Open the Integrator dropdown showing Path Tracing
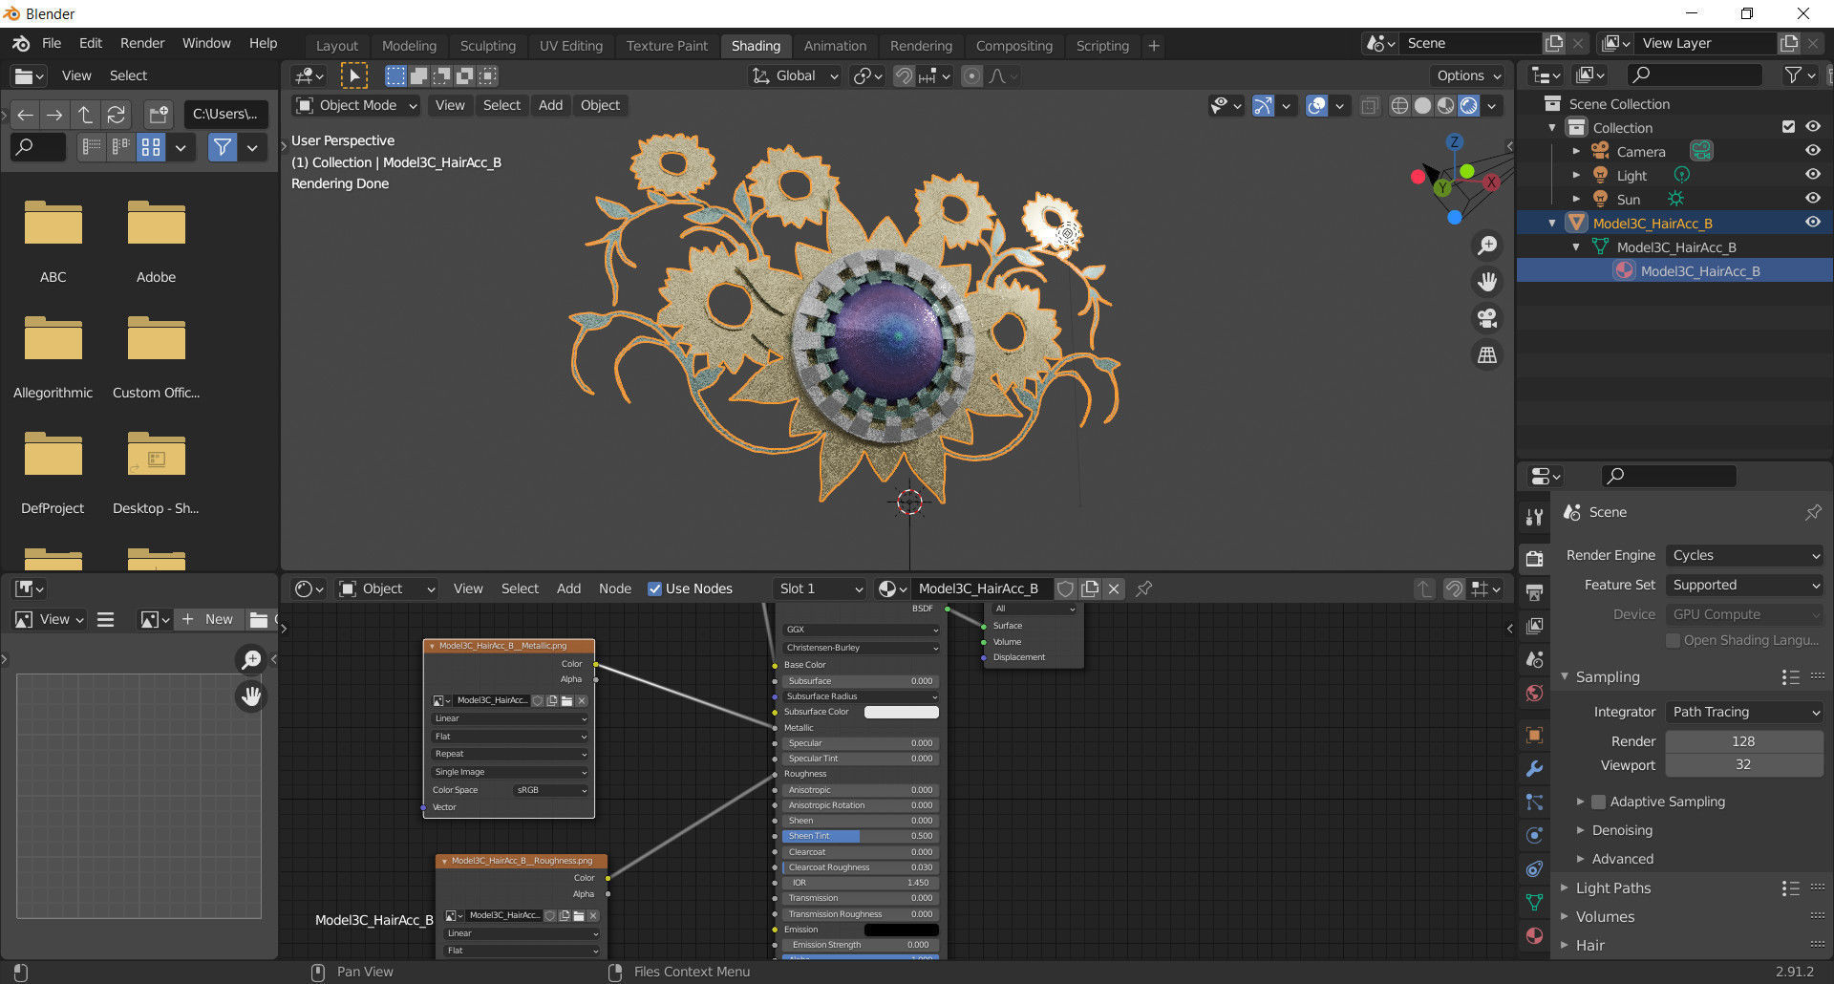Viewport: 1834px width, 984px height. (x=1744, y=712)
